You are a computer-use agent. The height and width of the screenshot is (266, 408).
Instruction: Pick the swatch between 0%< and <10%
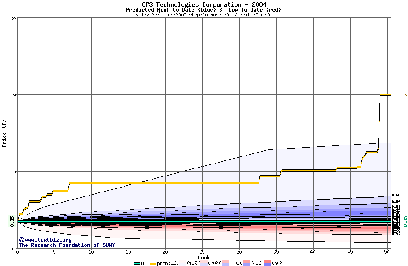click(x=182, y=263)
